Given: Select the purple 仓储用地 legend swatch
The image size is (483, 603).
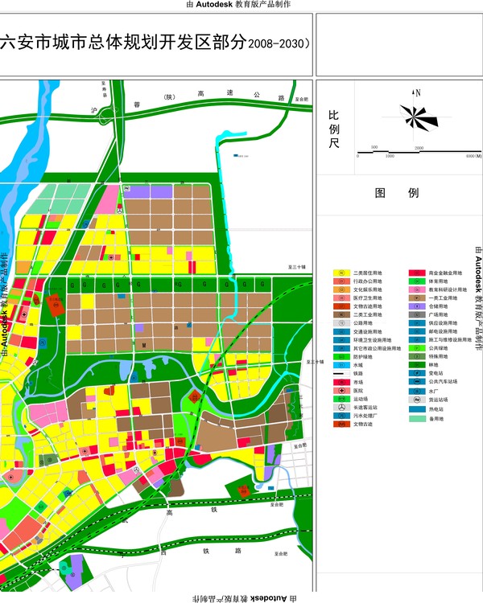Looking at the screenshot, I should [417, 306].
